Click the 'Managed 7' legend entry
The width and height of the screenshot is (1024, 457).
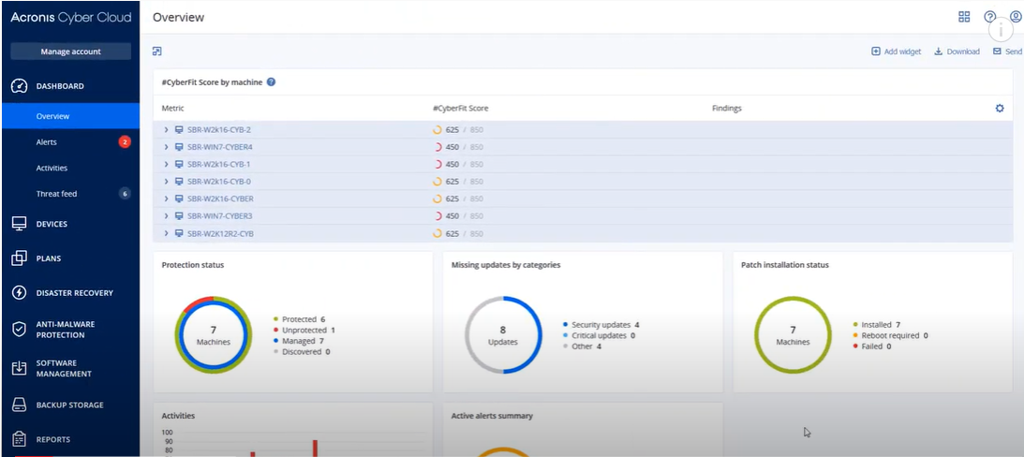[x=299, y=341]
